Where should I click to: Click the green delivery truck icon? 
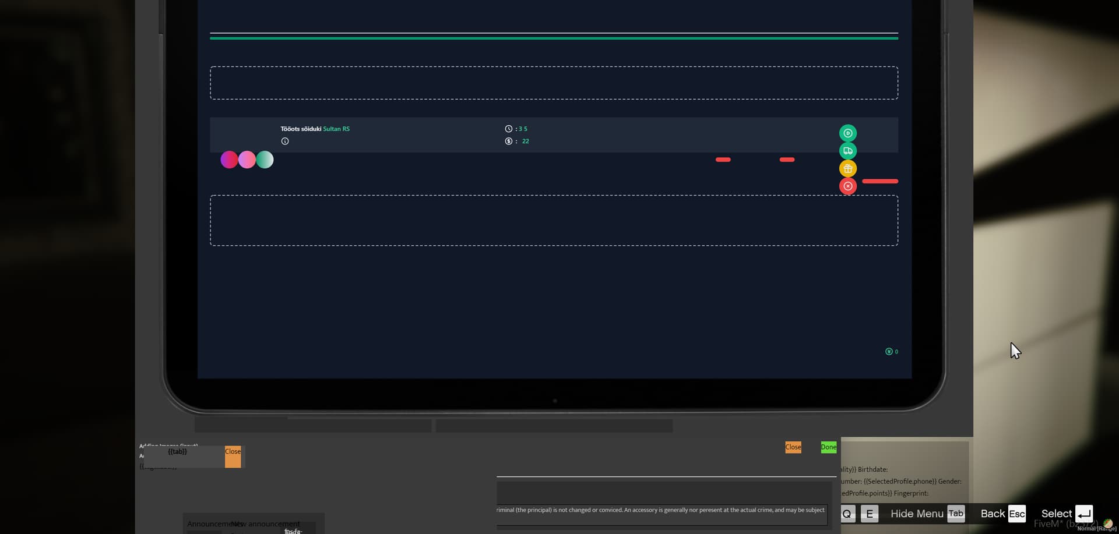[x=847, y=151]
